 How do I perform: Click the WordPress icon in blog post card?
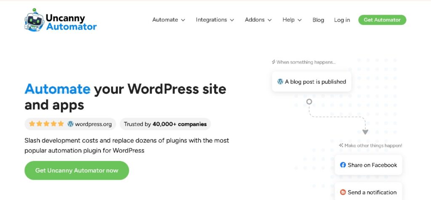click(280, 82)
